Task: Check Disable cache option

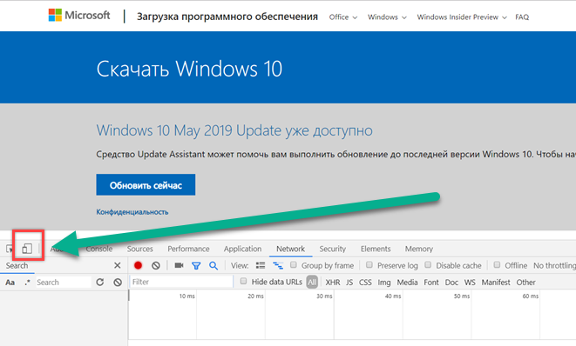Action: point(428,264)
